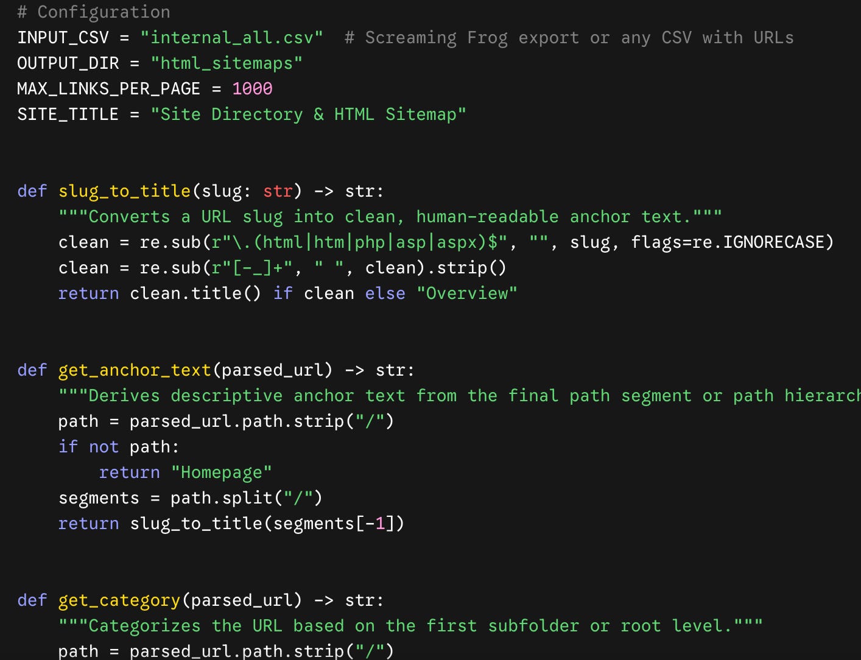Click the "internal_all.csv" string value

(231, 38)
